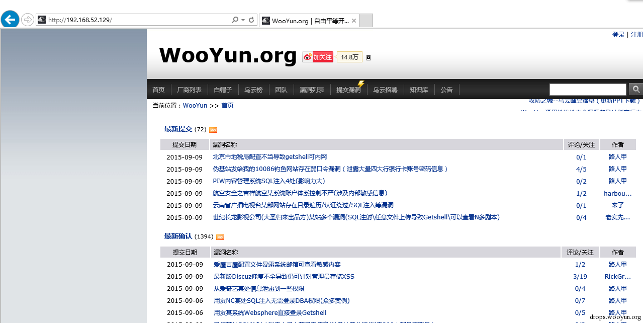Open the 漏洞列表 navigation menu item
Image resolution: width=643 pixels, height=323 pixels.
coord(312,90)
